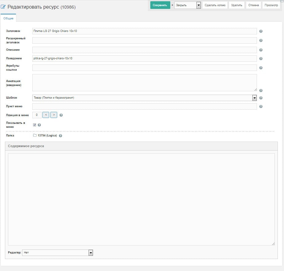Click the Сохранить button
The height and width of the screenshot is (271, 284).
tap(160, 5)
